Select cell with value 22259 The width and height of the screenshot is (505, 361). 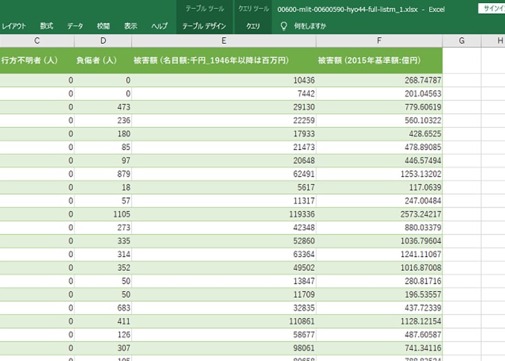pyautogui.click(x=224, y=120)
